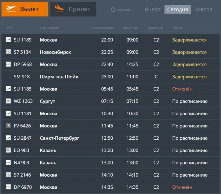Image resolution: width=221 pixels, height=194 pixels.
Task: Click the По расписанию column header
Action: click(x=101, y=28)
